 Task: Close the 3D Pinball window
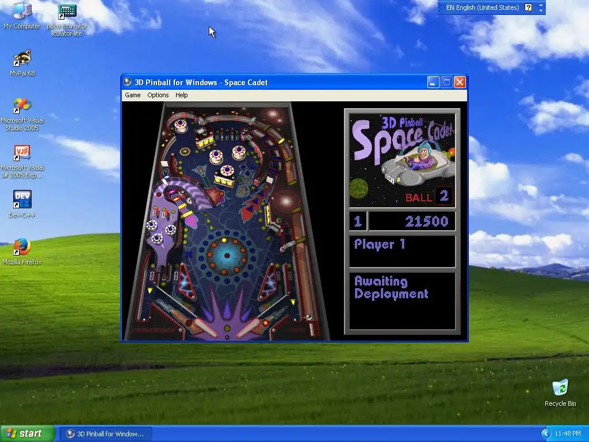(x=460, y=82)
